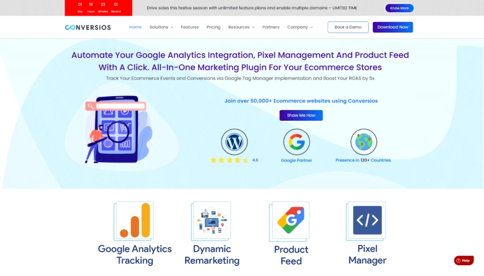This screenshot has height=276, width=484.
Task: Expand the Solutions dropdown menu
Action: (161, 27)
